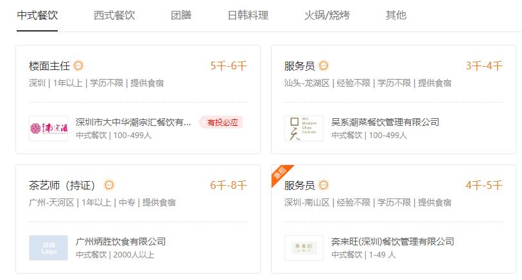Open the 深圳市大中华潮宗汇 company logo
This screenshot has height=280, width=522.
tap(49, 128)
